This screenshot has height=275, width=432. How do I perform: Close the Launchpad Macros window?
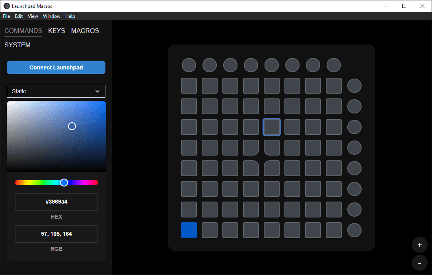422,6
